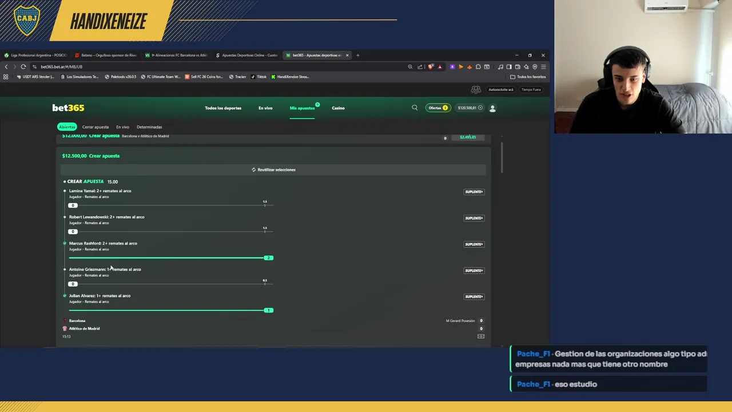Click the Ofertas button
732x412 pixels.
click(439, 108)
